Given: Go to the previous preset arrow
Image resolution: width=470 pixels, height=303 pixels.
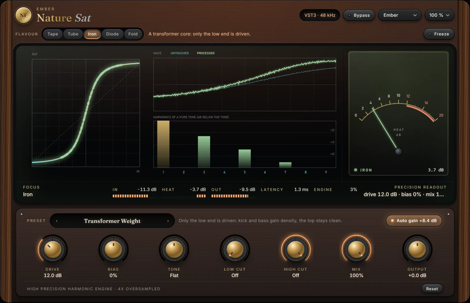Looking at the screenshot, I should (57, 221).
